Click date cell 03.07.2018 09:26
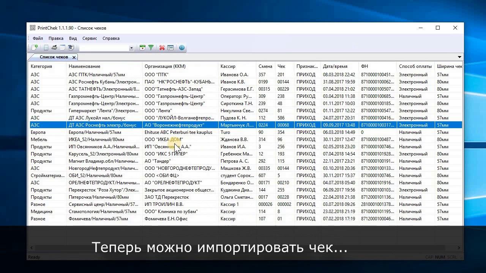Screen dimensions: 486x273 click(x=339, y=204)
